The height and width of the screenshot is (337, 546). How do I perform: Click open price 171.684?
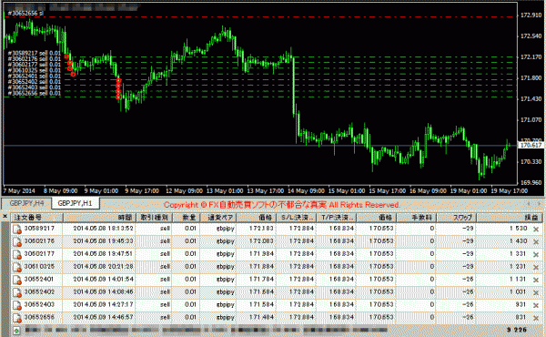(x=261, y=291)
